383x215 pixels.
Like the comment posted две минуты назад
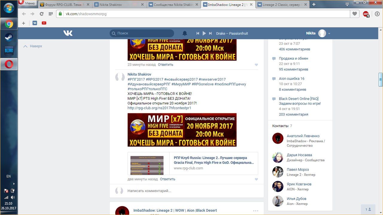(256, 179)
